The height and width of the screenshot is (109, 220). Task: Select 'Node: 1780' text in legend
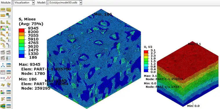[33, 73]
